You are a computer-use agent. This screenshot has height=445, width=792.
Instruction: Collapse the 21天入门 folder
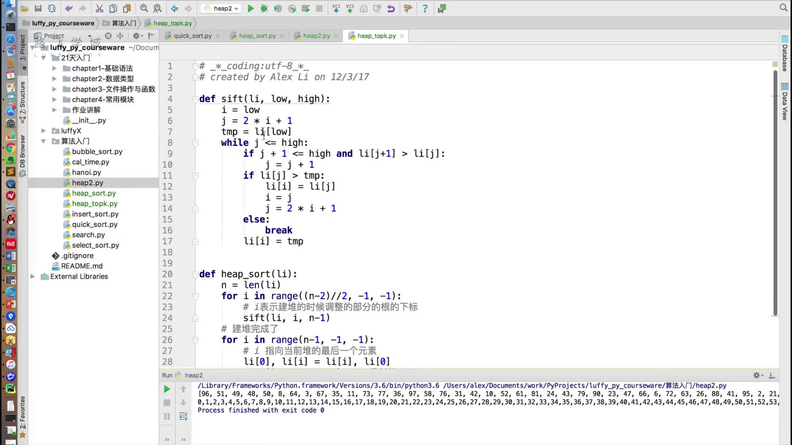click(x=43, y=58)
